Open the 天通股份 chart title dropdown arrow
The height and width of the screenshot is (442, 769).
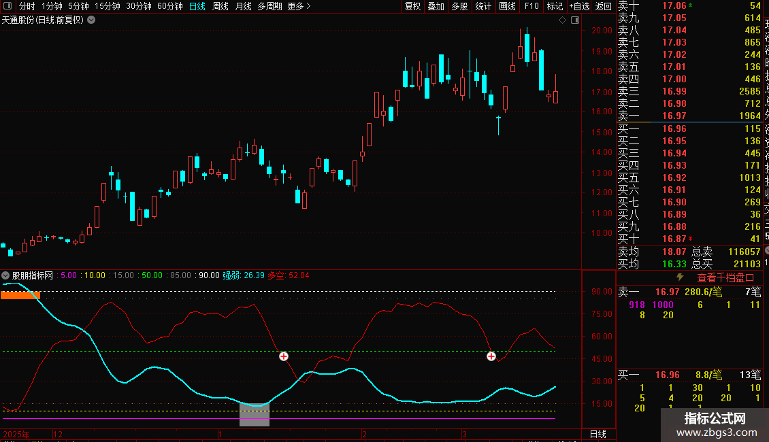pyautogui.click(x=91, y=20)
